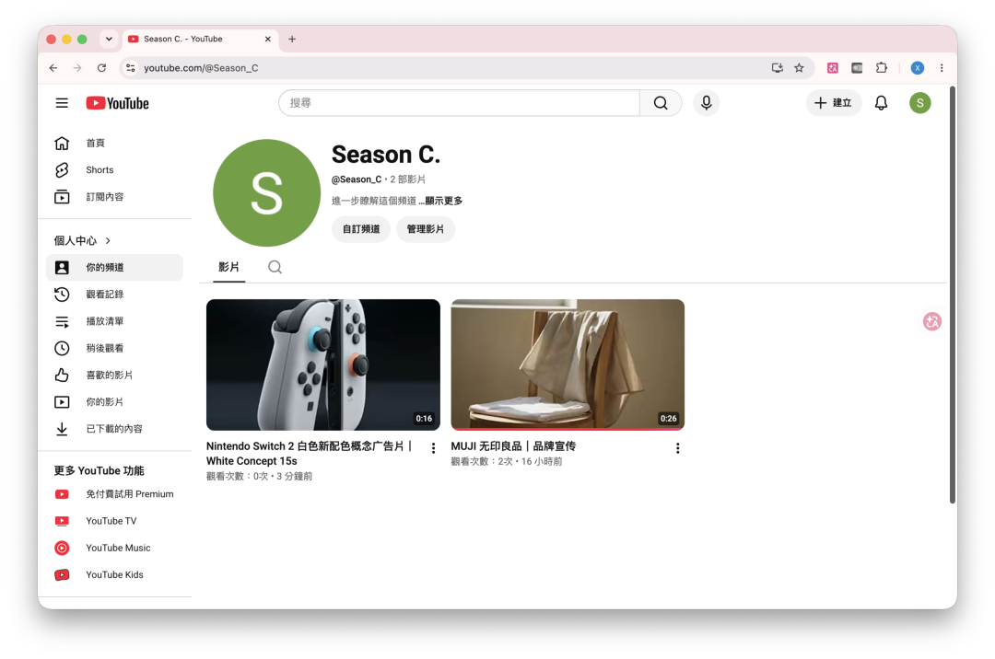Open 你的影片 in sidebar

pos(114,401)
